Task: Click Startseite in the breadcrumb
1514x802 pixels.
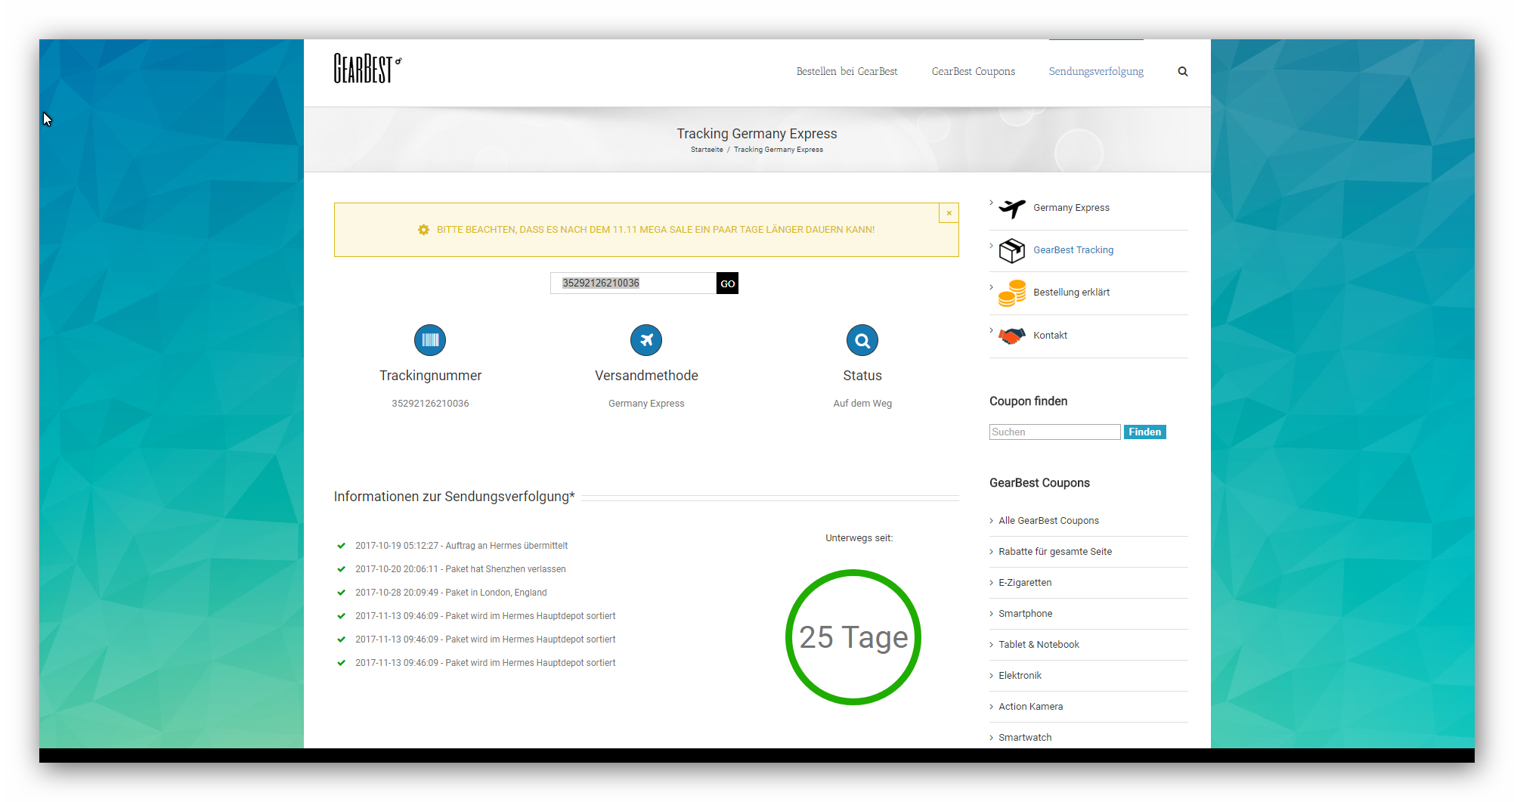Action: (707, 150)
